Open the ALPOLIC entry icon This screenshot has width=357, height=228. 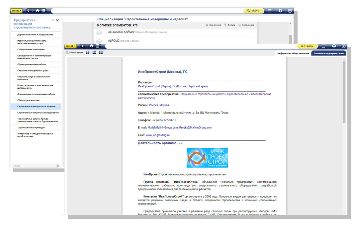99,41
